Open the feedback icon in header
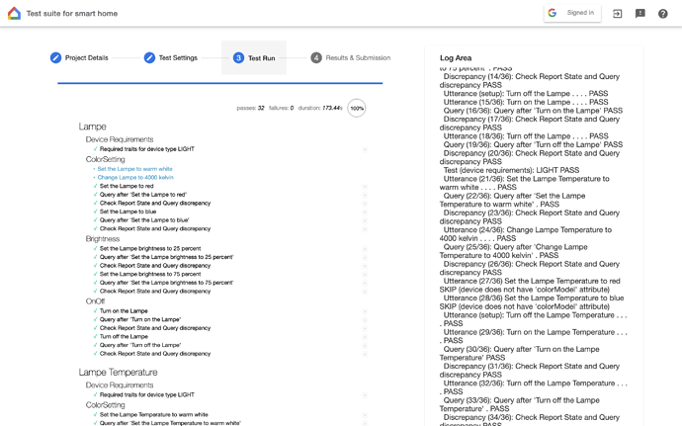Image resolution: width=682 pixels, height=426 pixels. (640, 14)
